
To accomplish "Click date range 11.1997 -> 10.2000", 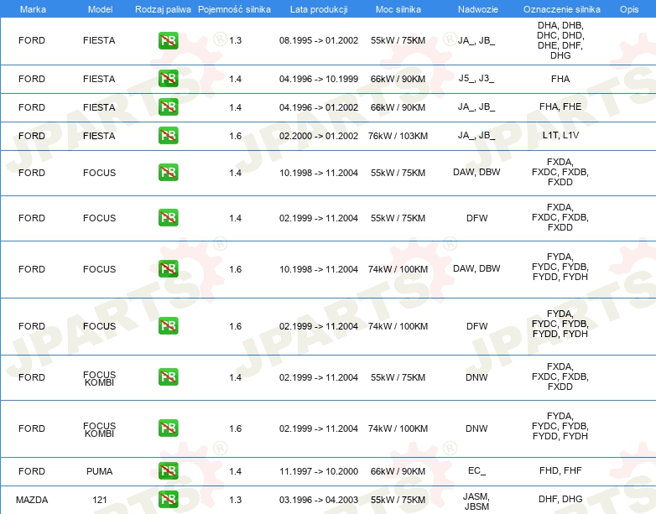I will point(319,471).
